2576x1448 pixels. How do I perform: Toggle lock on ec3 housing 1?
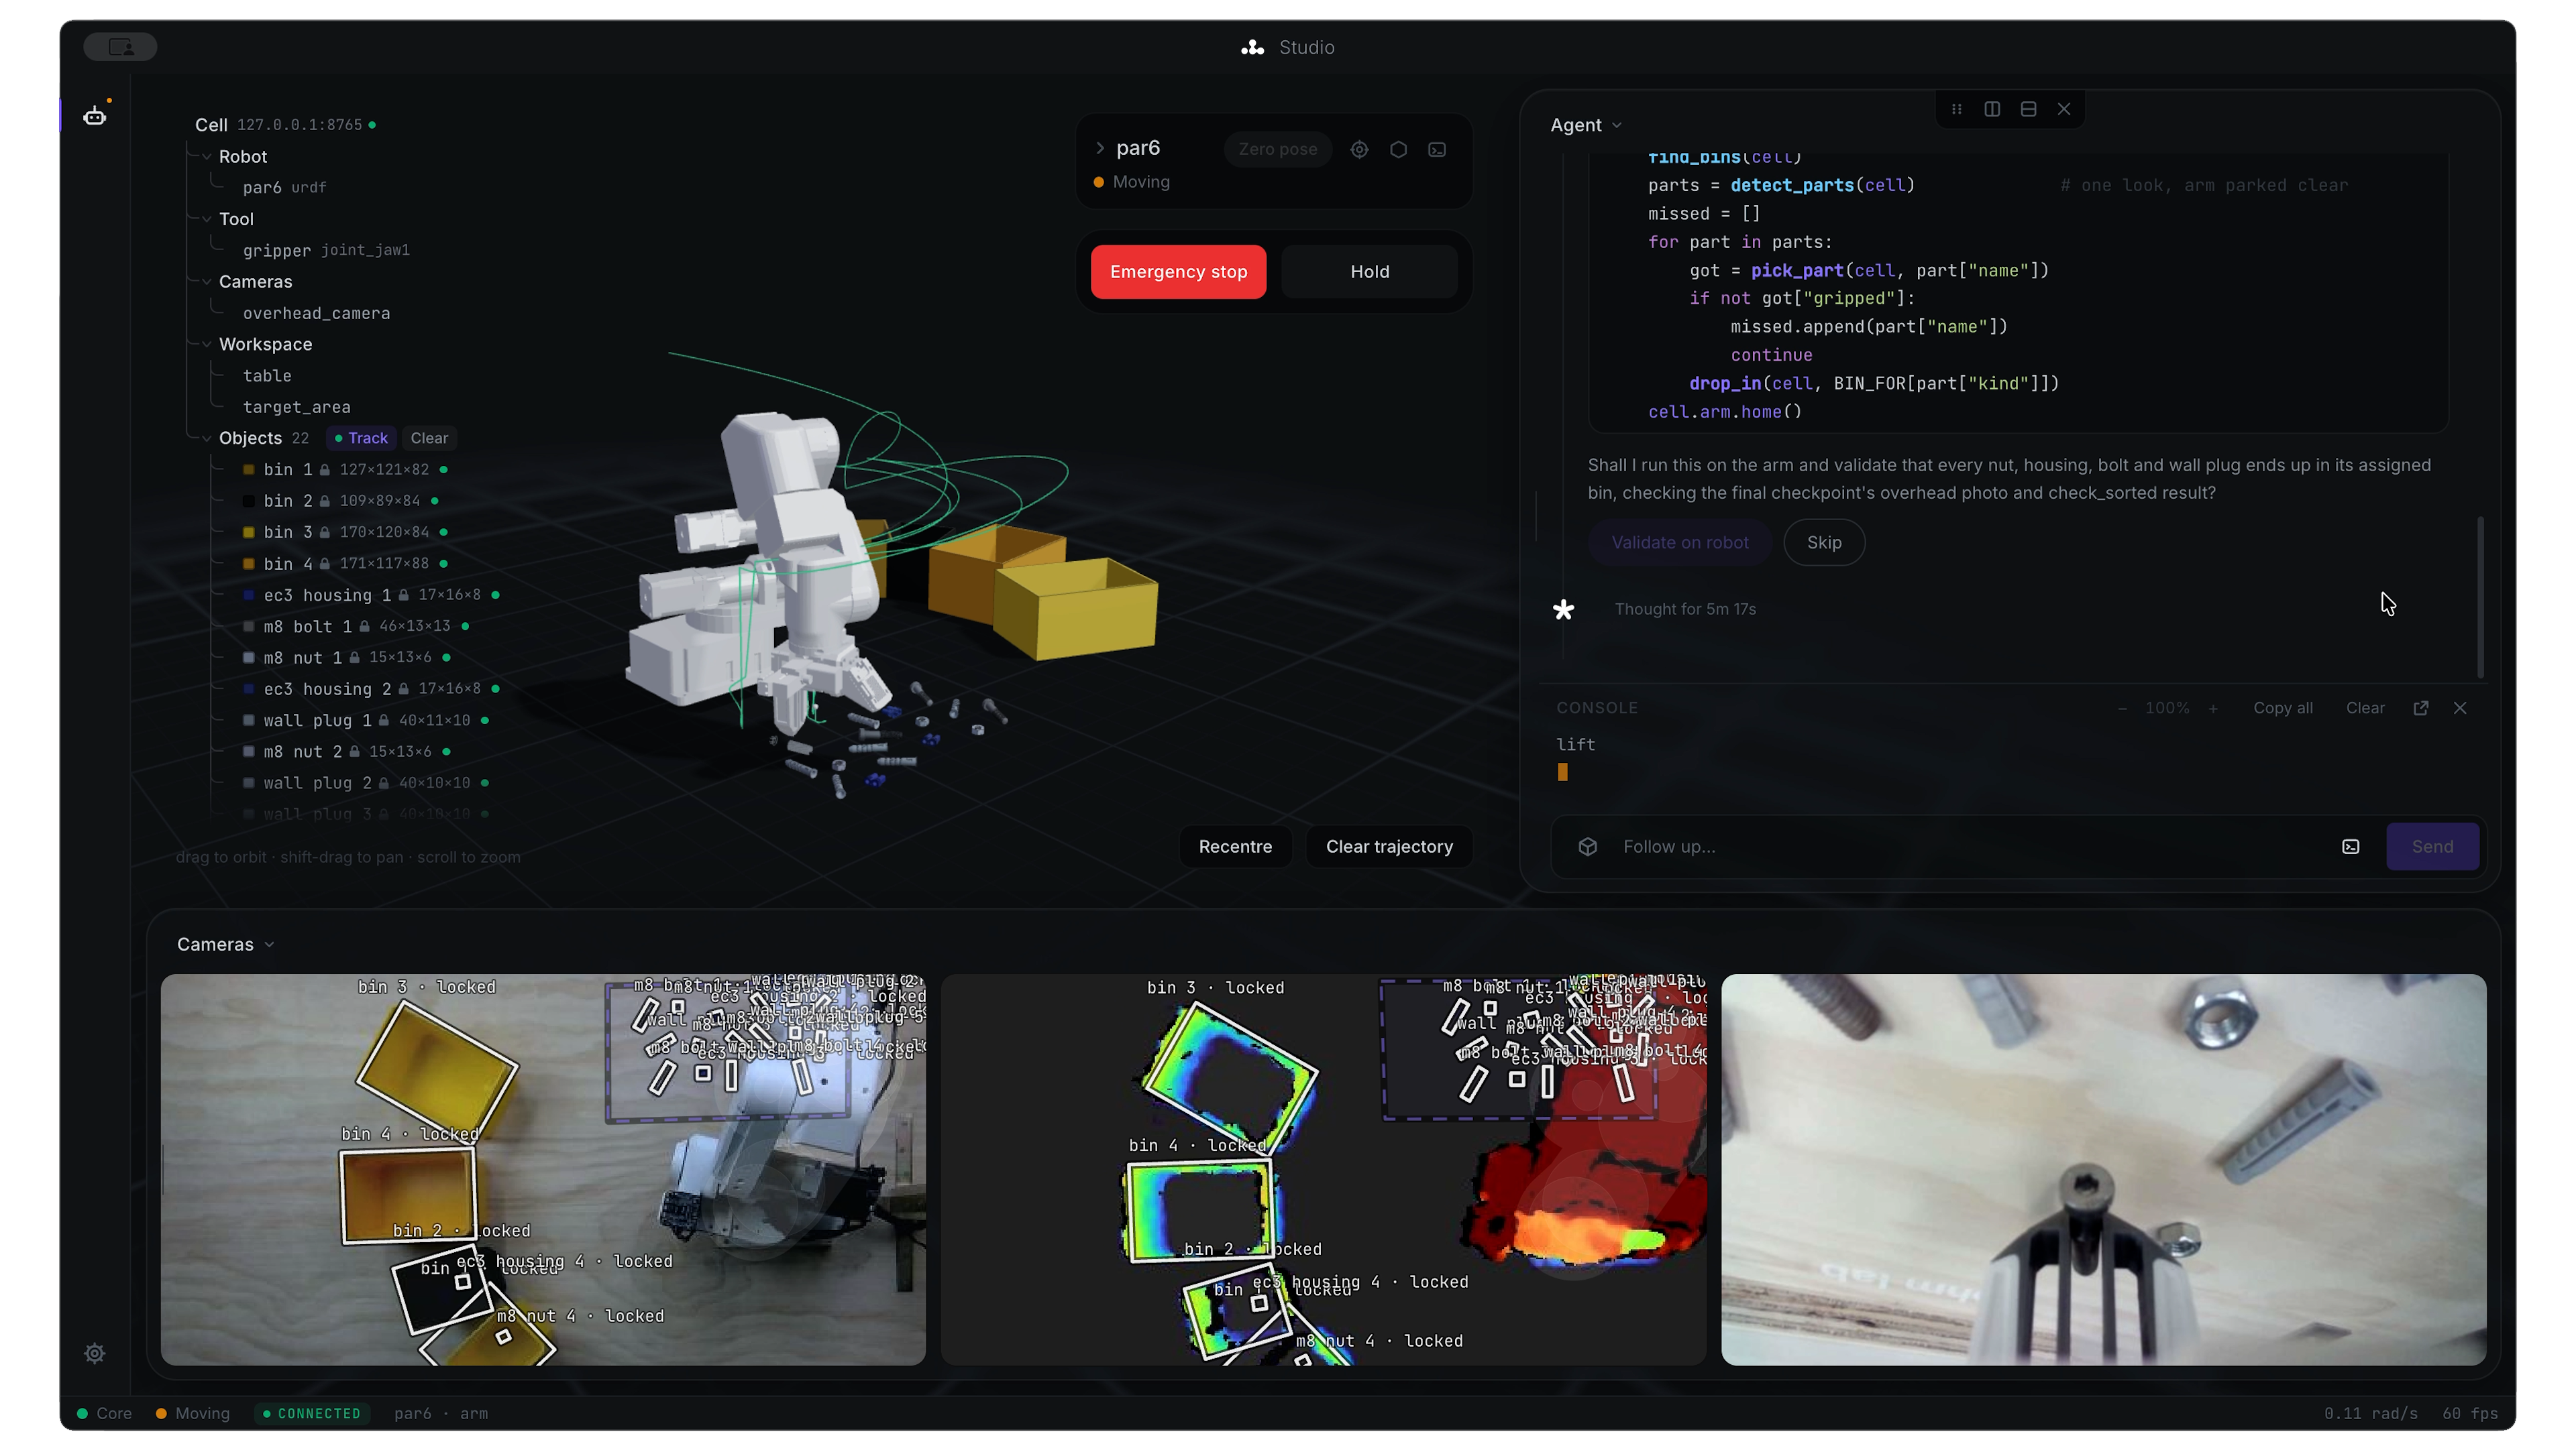pyautogui.click(x=403, y=595)
